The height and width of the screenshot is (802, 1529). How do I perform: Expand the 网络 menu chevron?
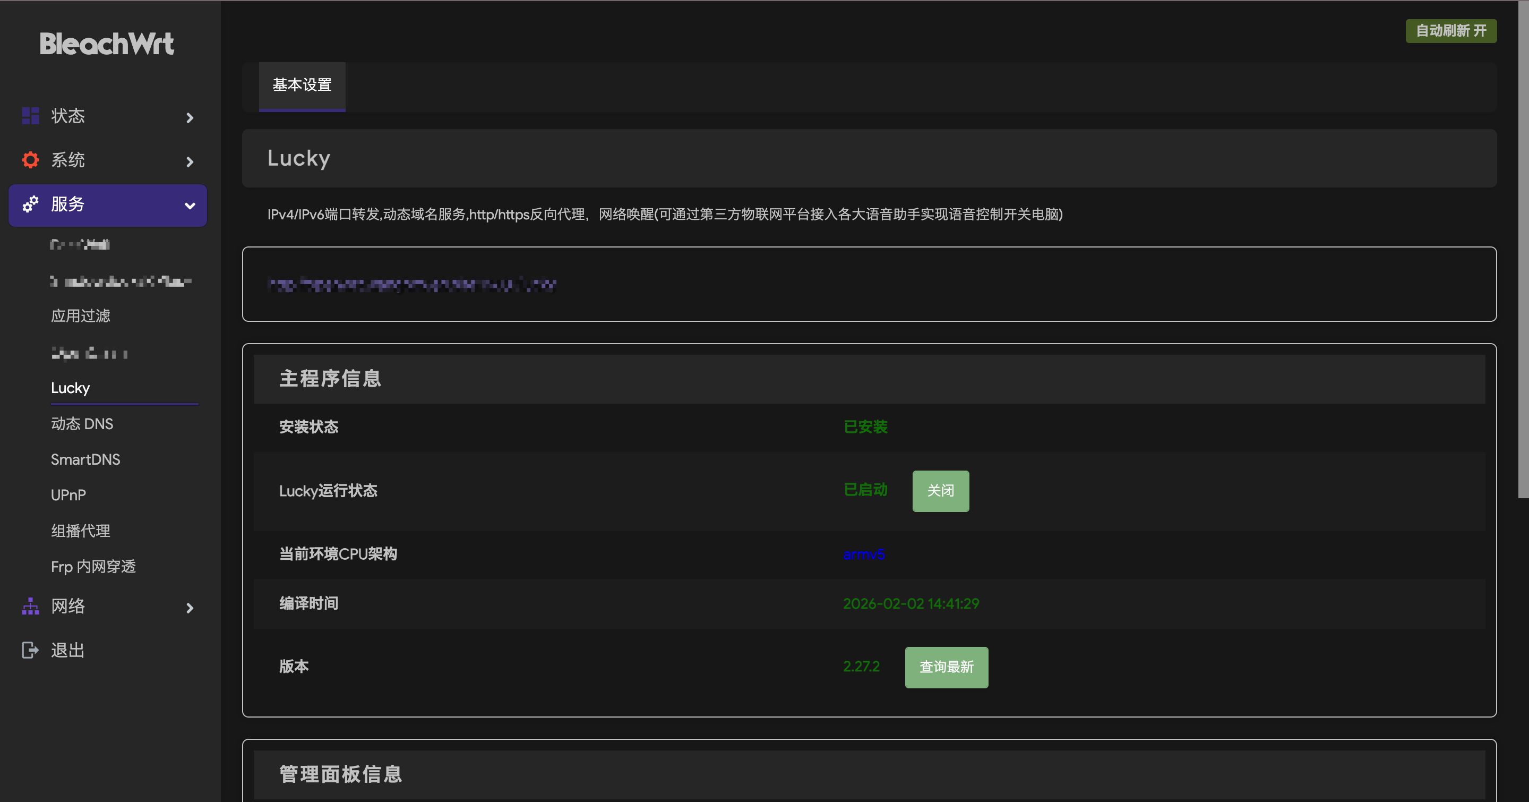click(x=190, y=608)
